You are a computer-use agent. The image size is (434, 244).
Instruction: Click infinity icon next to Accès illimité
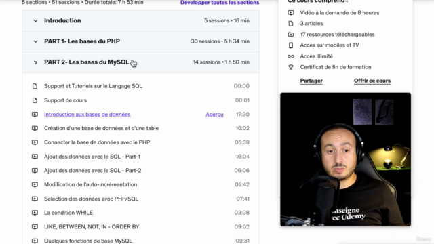pos(291,56)
